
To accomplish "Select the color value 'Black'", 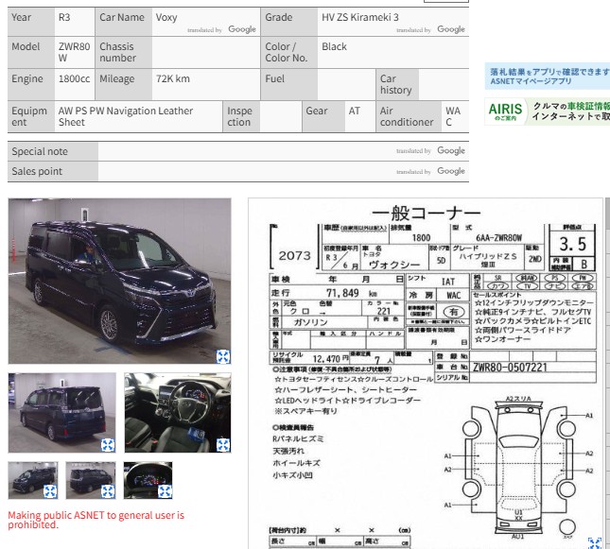I will pyautogui.click(x=334, y=46).
